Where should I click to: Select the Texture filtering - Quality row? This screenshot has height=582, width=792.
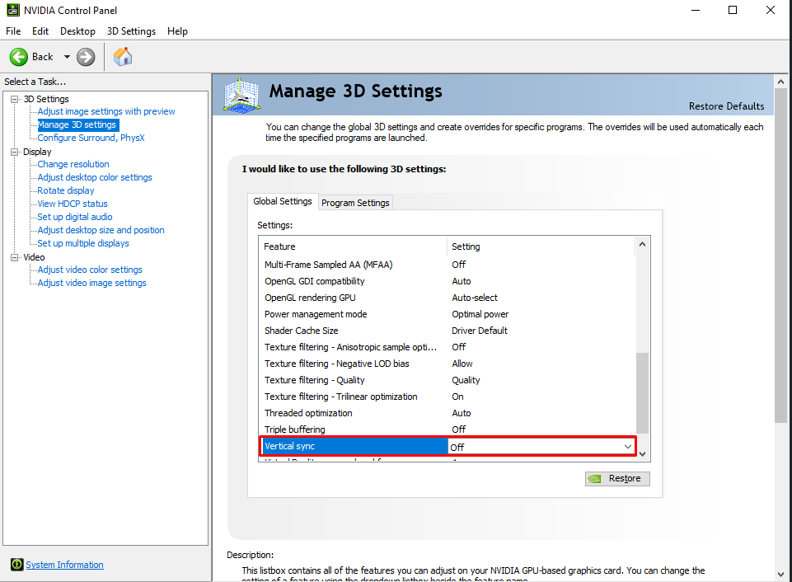(x=447, y=380)
